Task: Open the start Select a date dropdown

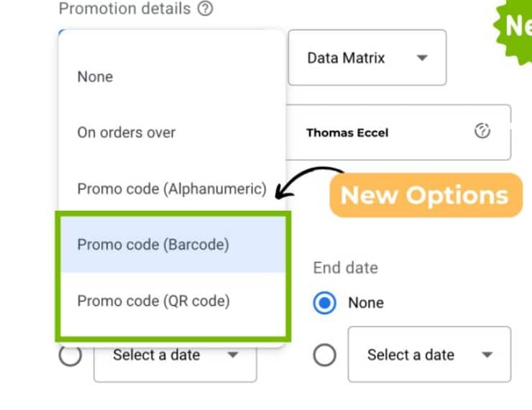Action: [x=175, y=355]
